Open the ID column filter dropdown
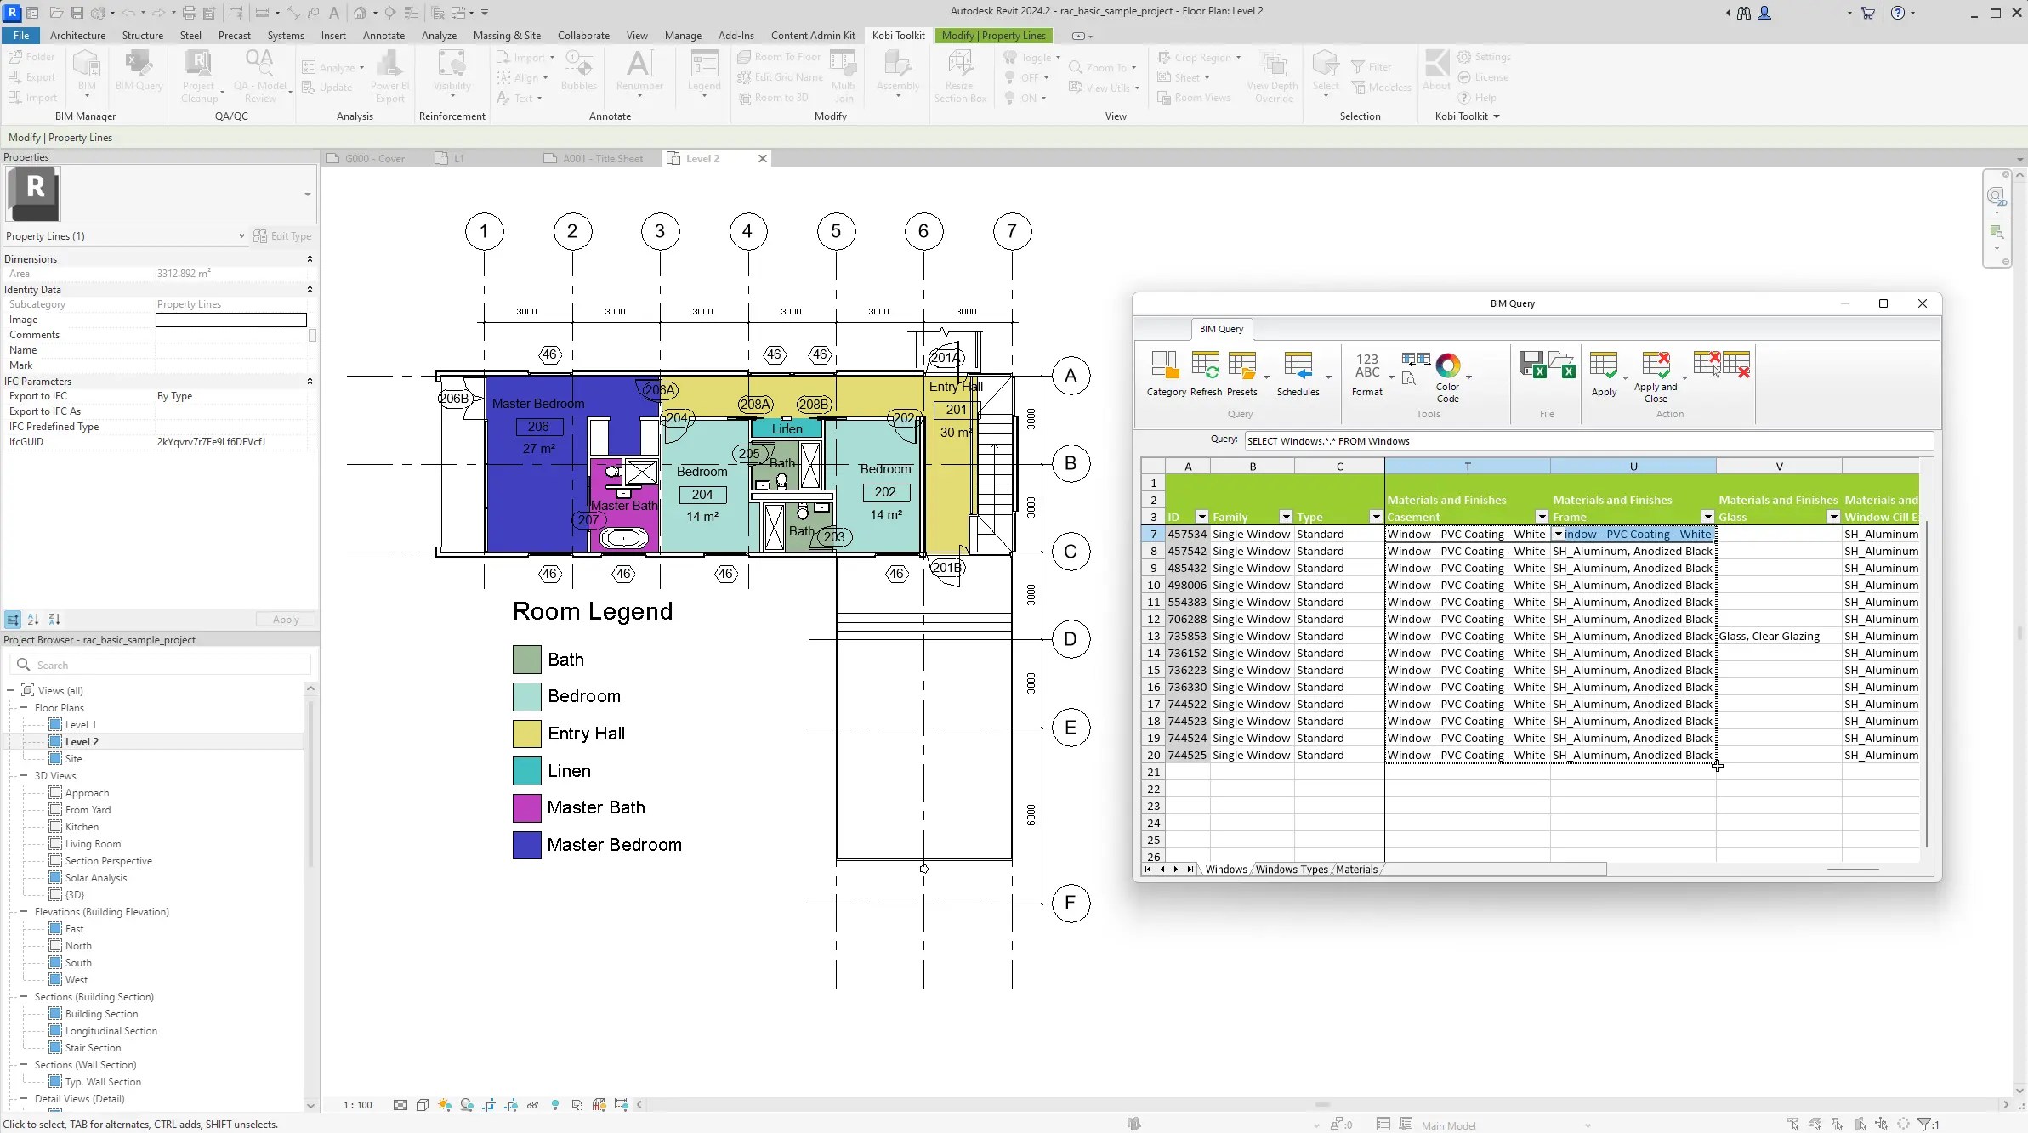 1201,517
